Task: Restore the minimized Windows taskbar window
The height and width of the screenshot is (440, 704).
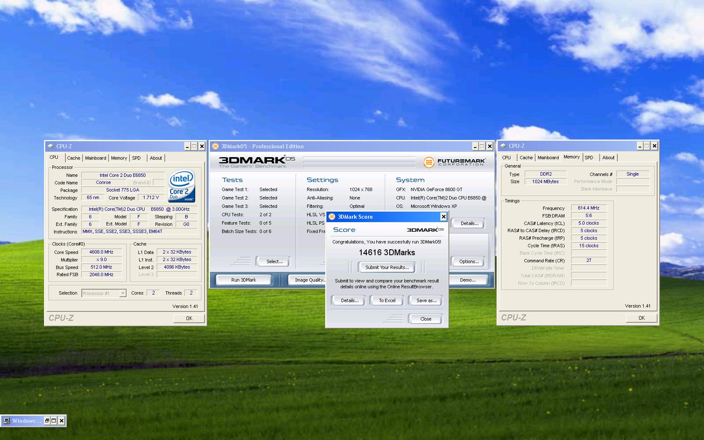Action: coord(47,421)
